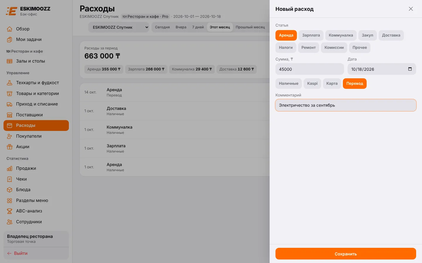422x263 pixels.
Task: Switch period to Сегодня
Action: 162,27
